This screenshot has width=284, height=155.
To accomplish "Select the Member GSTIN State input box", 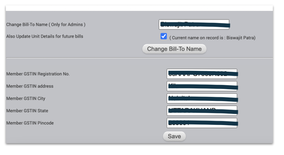I will coord(202,111).
